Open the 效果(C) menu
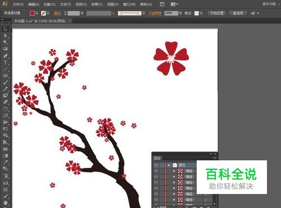 pos(97,4)
